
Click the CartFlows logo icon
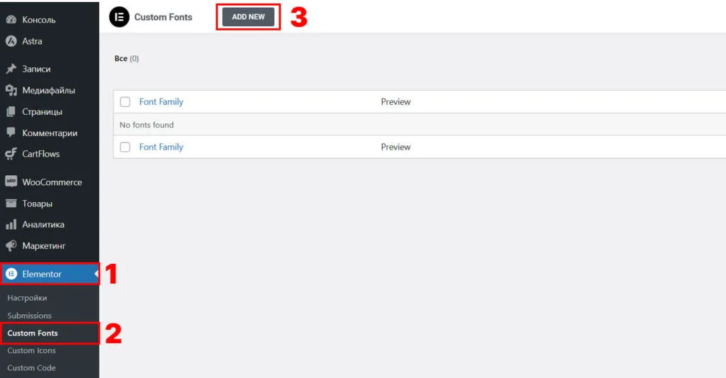coord(11,154)
